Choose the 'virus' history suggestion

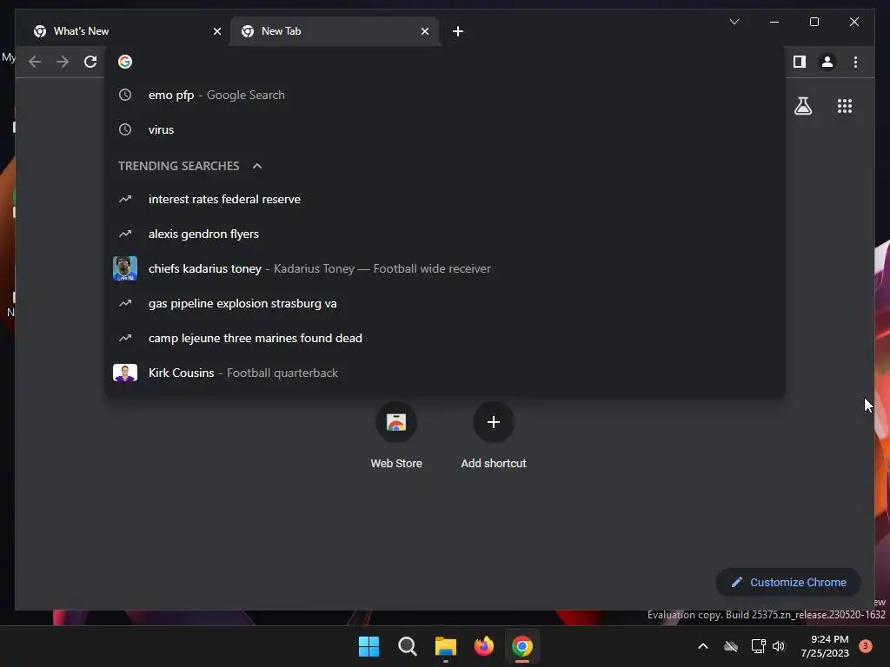tap(445, 129)
